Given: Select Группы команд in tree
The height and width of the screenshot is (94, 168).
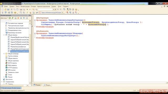Looking at the screenshot, I should tap(13, 56).
